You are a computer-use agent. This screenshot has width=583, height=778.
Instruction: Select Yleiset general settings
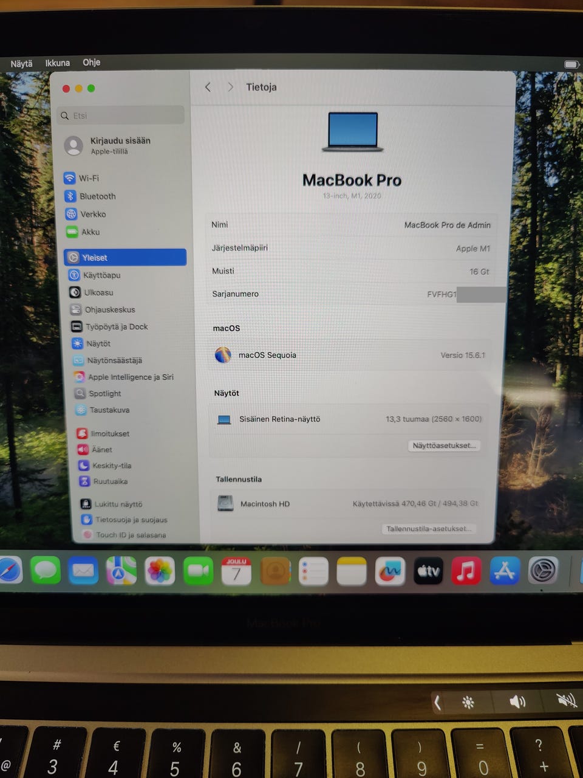(125, 258)
